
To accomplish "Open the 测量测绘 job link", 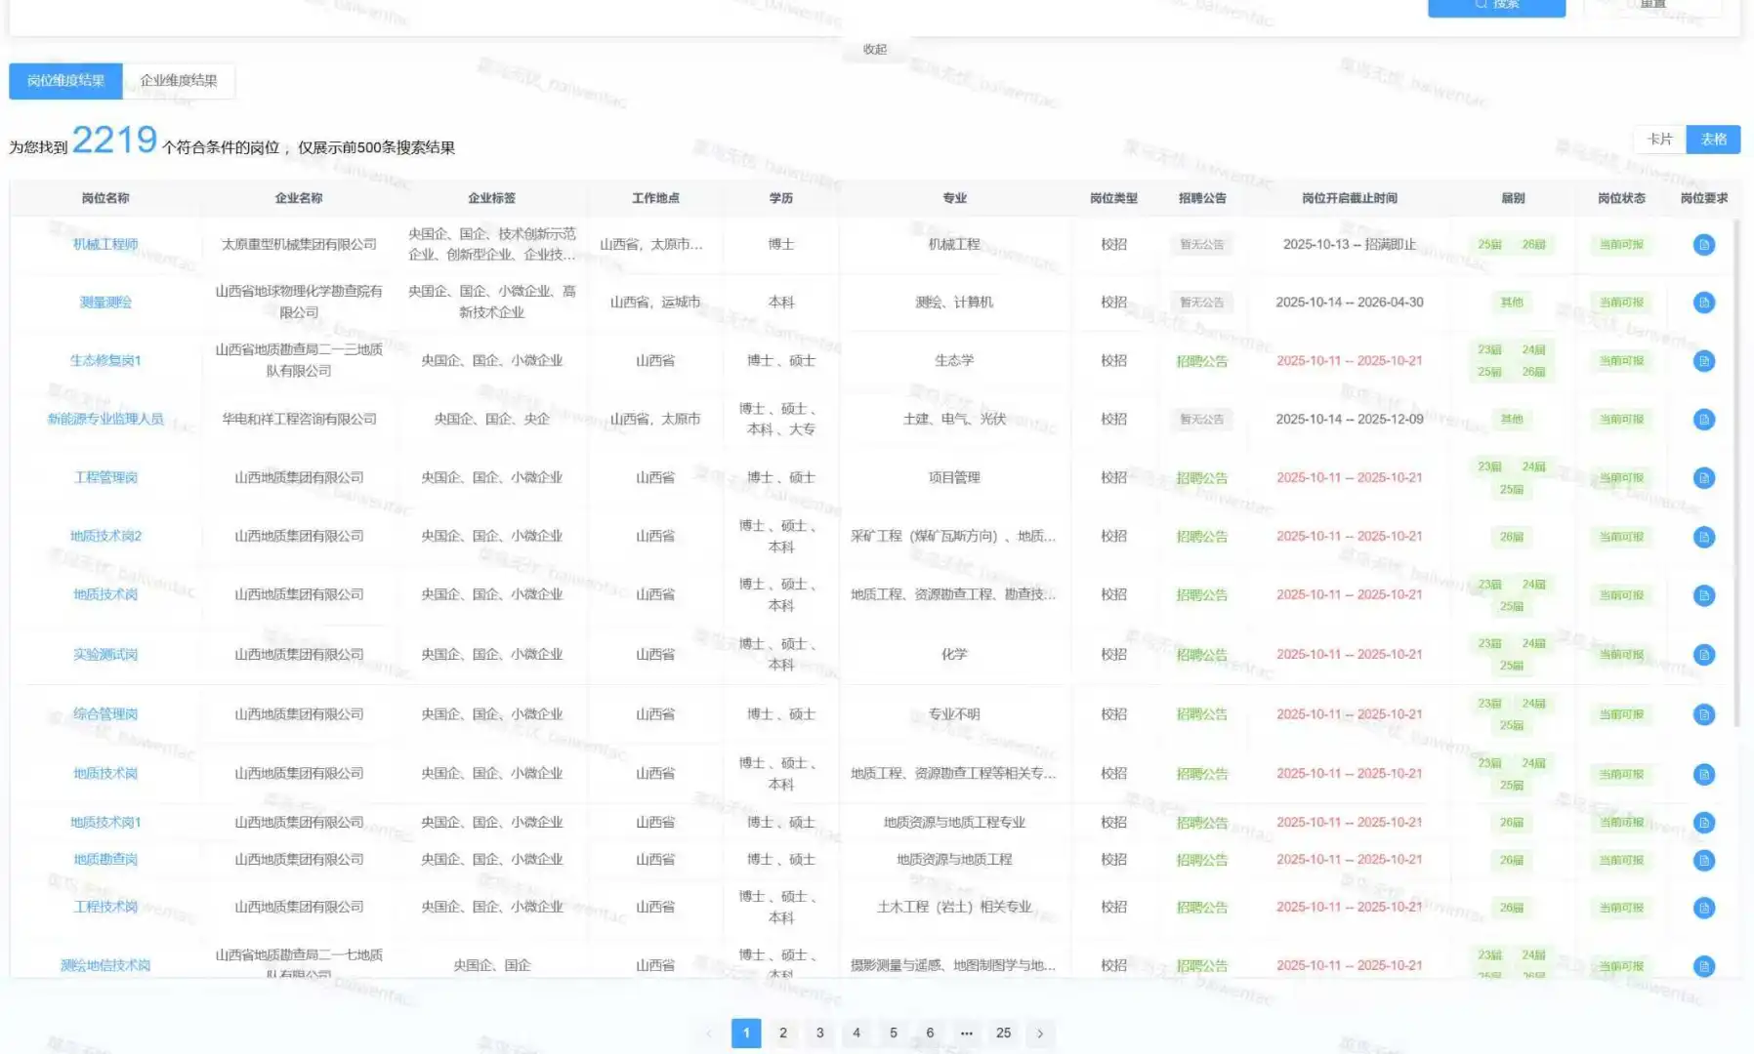I will click(105, 303).
